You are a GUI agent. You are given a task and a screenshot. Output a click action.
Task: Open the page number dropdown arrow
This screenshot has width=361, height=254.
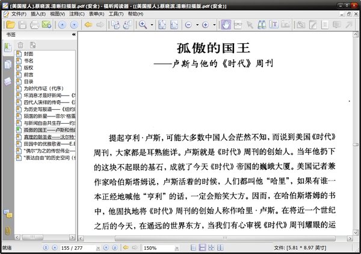point(98,248)
